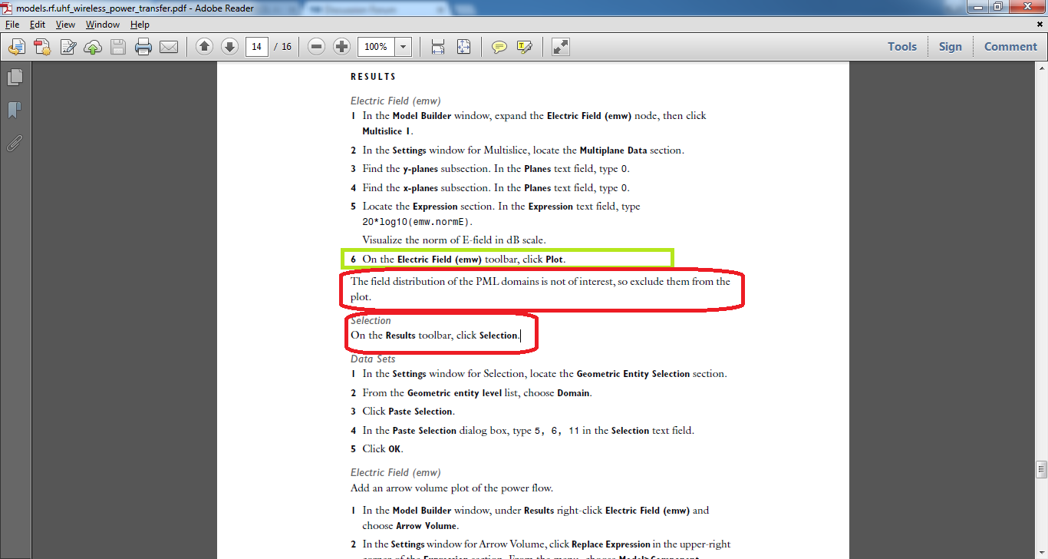
Task: Click the email envelope icon
Action: (x=169, y=47)
